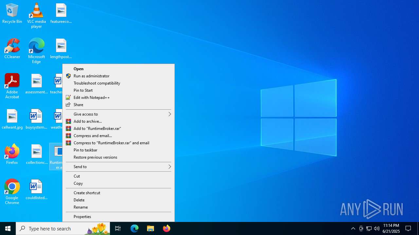Select Pin to taskbar
The height and width of the screenshot is (235, 419).
pos(118,150)
